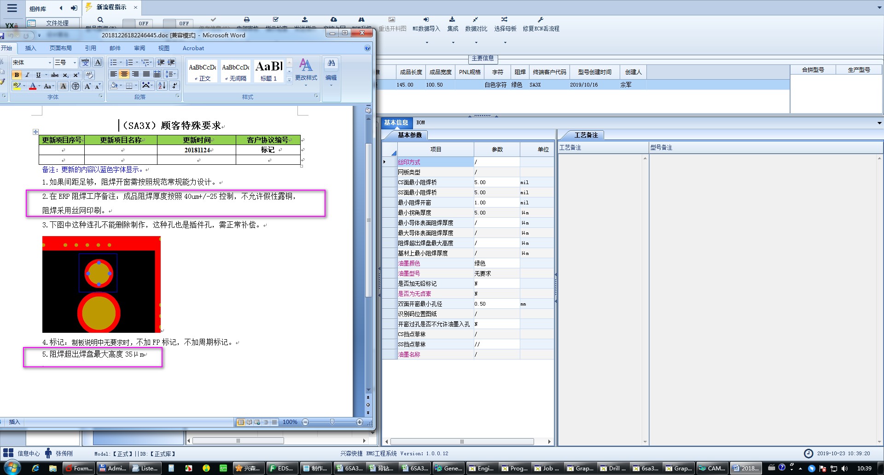Switch to the 页面布局 ribbon tab

[61, 48]
